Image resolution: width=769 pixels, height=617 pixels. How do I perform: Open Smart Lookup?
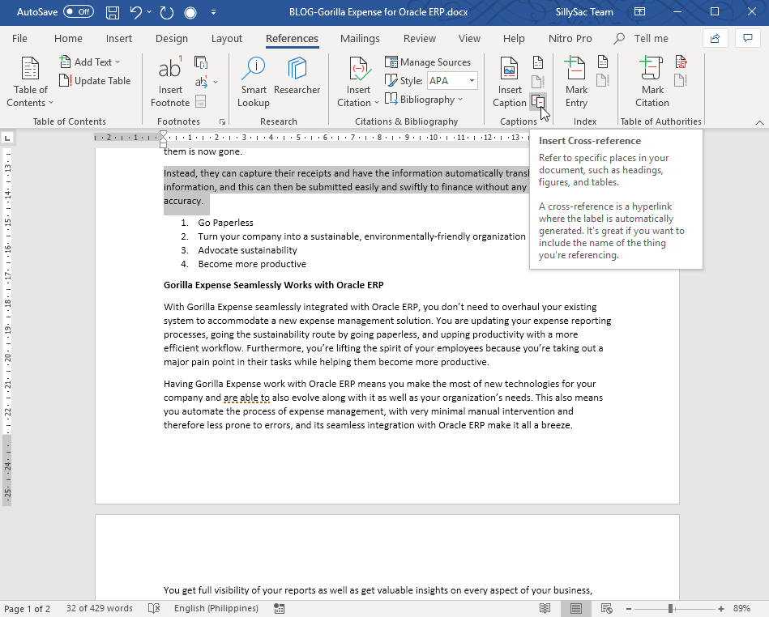tap(253, 80)
